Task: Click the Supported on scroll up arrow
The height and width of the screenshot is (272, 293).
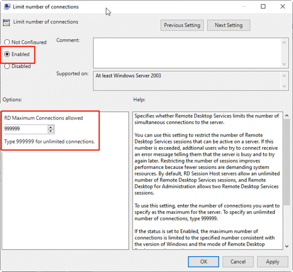Action: (x=284, y=76)
